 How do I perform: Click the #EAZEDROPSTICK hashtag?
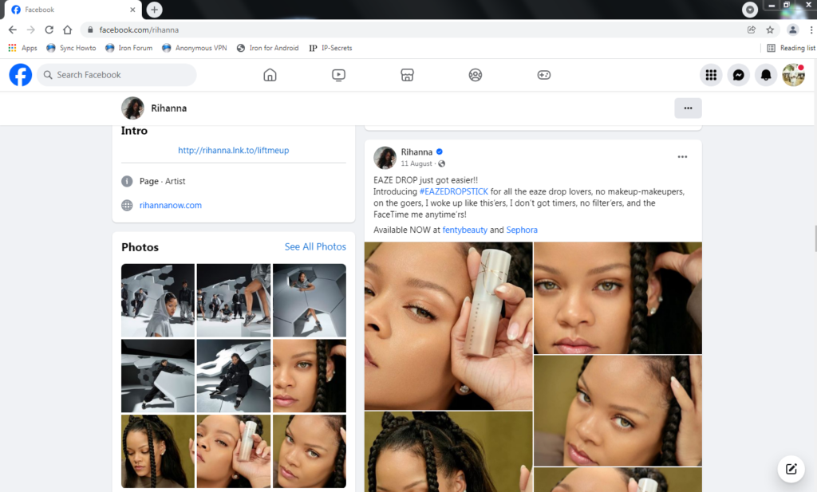tap(454, 191)
